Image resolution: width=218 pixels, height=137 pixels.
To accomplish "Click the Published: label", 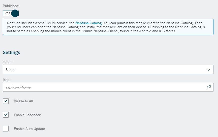I will coord(11,6).
